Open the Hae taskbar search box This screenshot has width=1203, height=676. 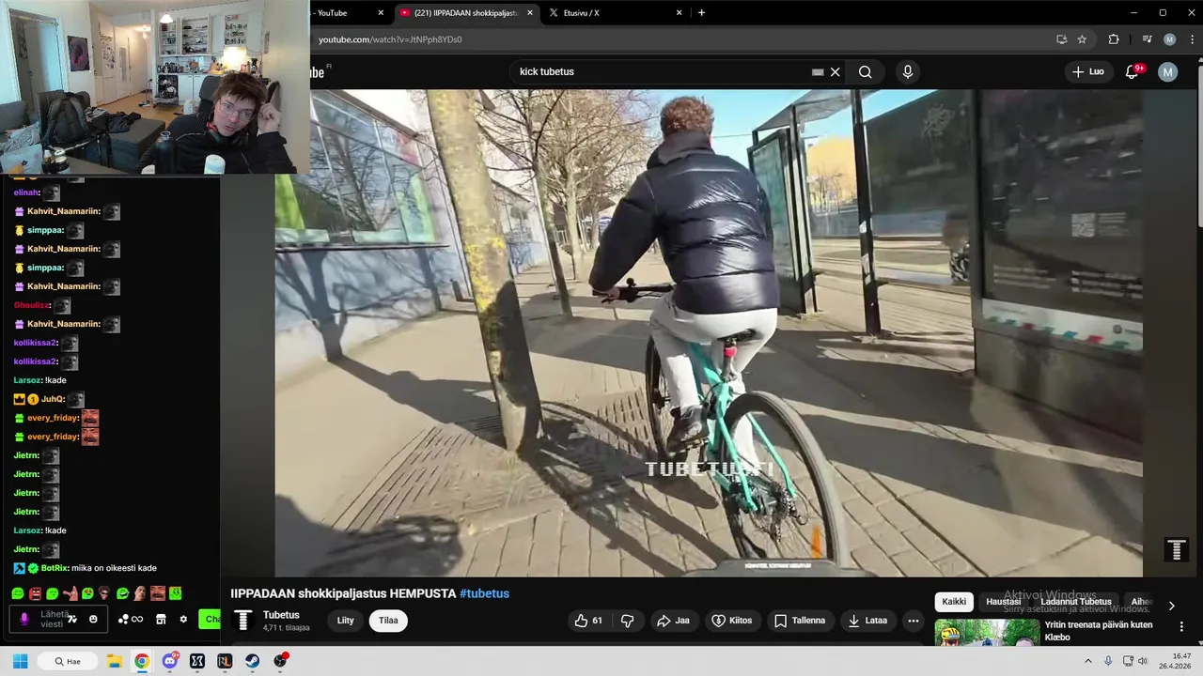[x=67, y=661]
